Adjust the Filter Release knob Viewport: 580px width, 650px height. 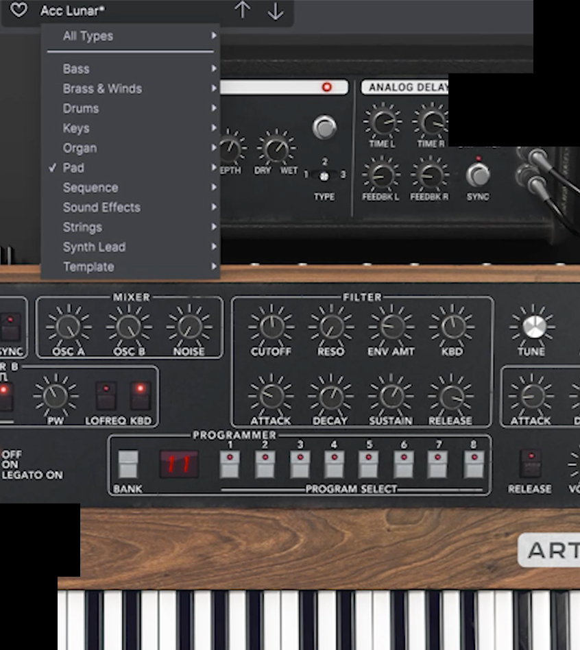click(x=451, y=397)
